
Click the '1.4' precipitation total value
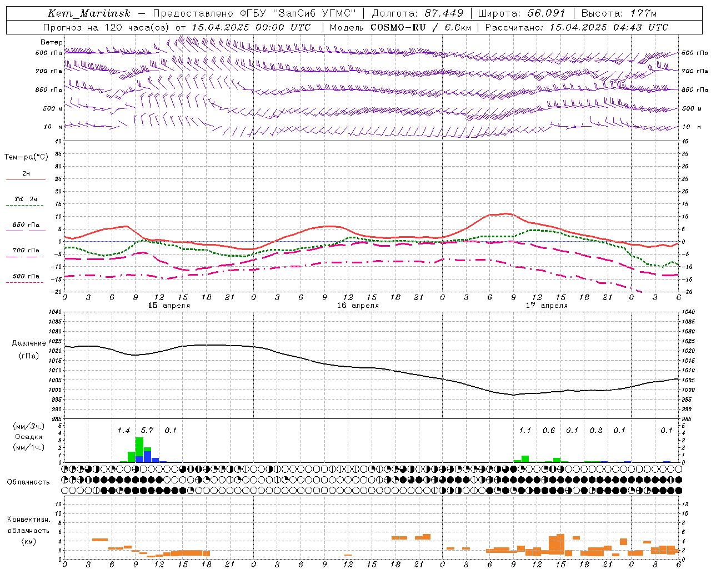point(123,430)
